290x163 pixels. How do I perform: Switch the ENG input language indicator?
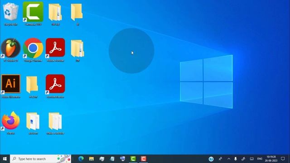click(x=260, y=159)
